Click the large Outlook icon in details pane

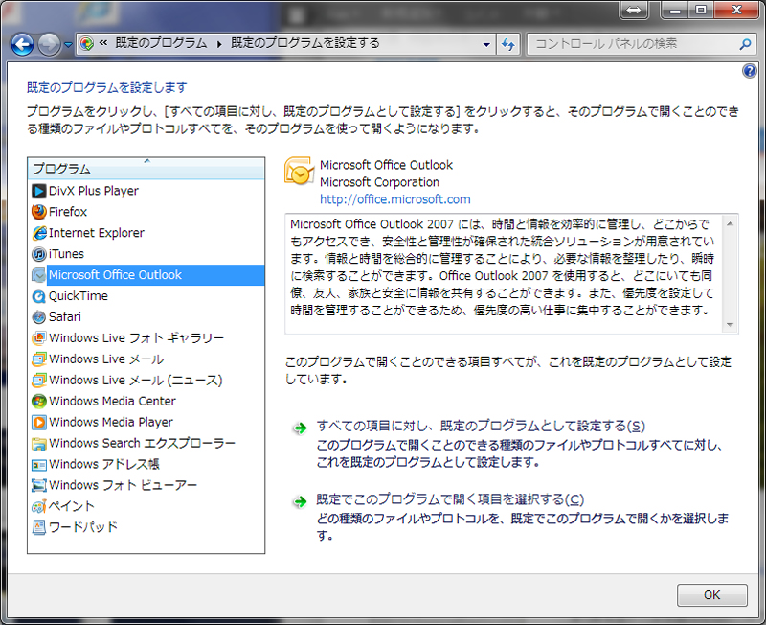[299, 172]
